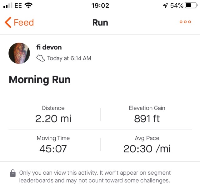Tap the Today at 6:14 AM timestamp

[69, 58]
